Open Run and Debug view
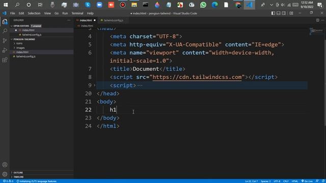Screen dimensions: 326x183 [x=5, y=50]
